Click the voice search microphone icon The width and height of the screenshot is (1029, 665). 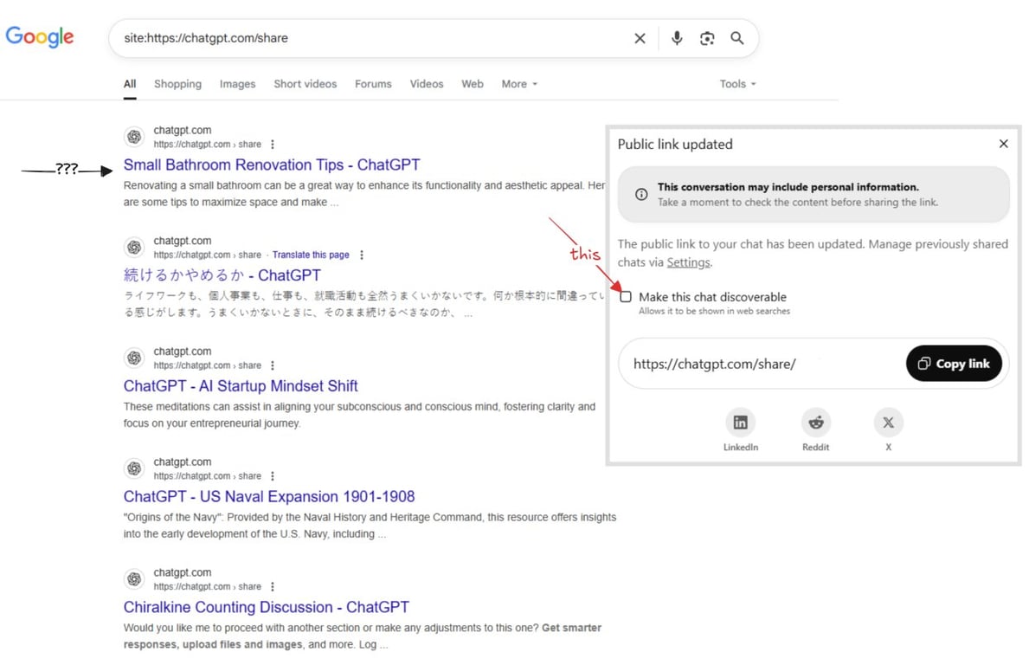pos(677,38)
